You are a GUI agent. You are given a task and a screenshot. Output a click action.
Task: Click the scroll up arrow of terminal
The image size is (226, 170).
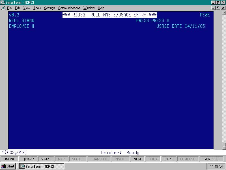(224, 13)
